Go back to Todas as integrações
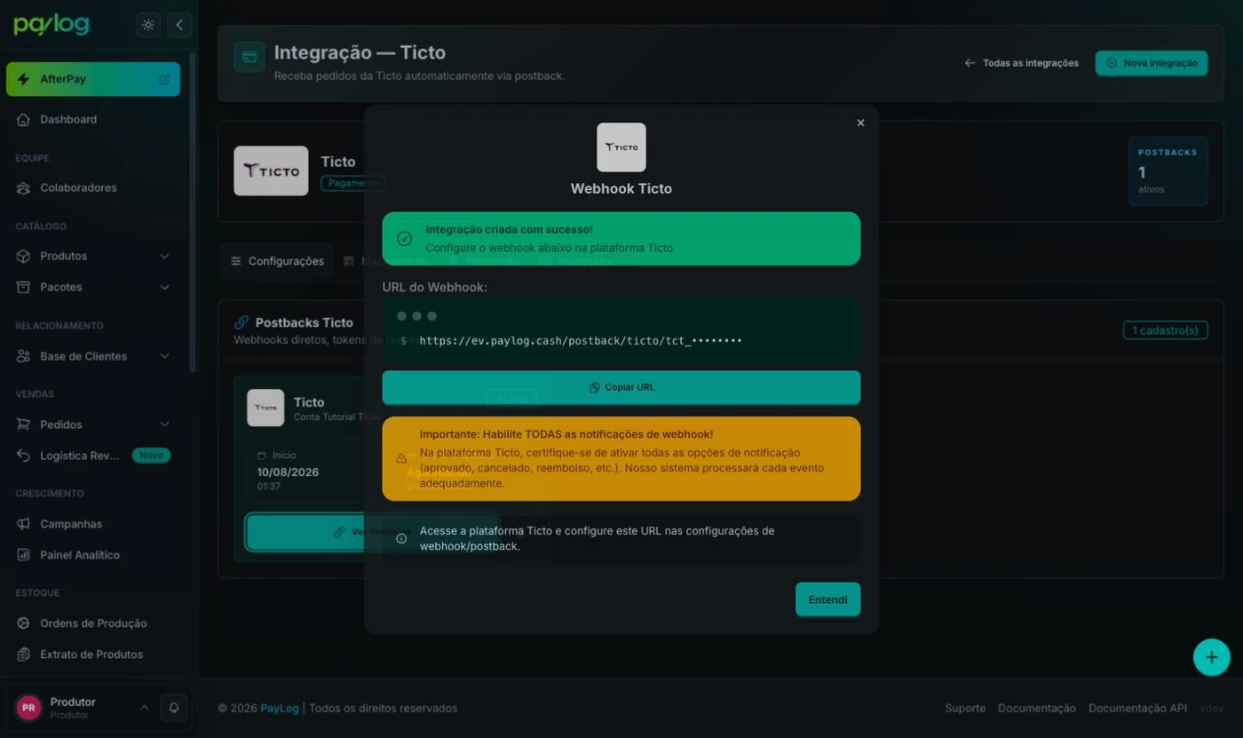Screen dimensions: 1243x738 [x=1022, y=63]
